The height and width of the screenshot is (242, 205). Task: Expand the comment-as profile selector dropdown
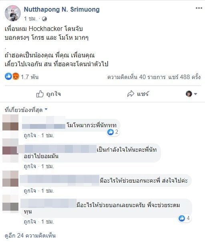click(x=191, y=94)
